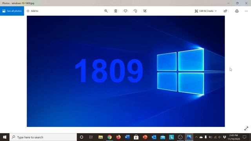The image size is (251, 141).
Task: Open Microsoft Store from taskbar
Action: (136, 137)
